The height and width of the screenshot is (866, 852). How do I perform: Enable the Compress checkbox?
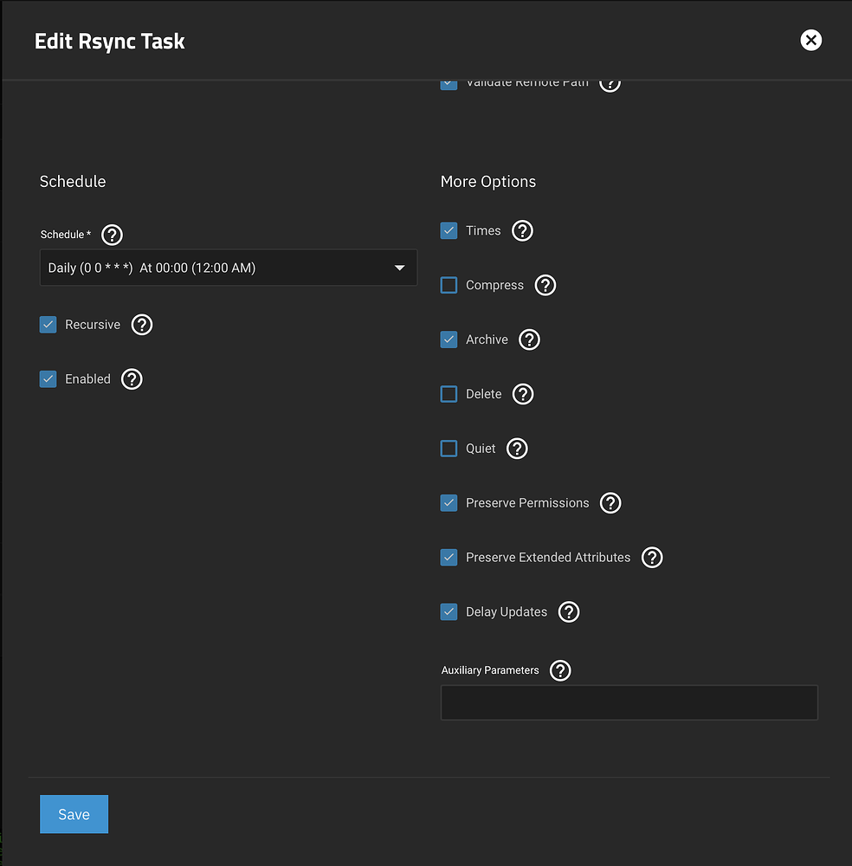pos(449,286)
